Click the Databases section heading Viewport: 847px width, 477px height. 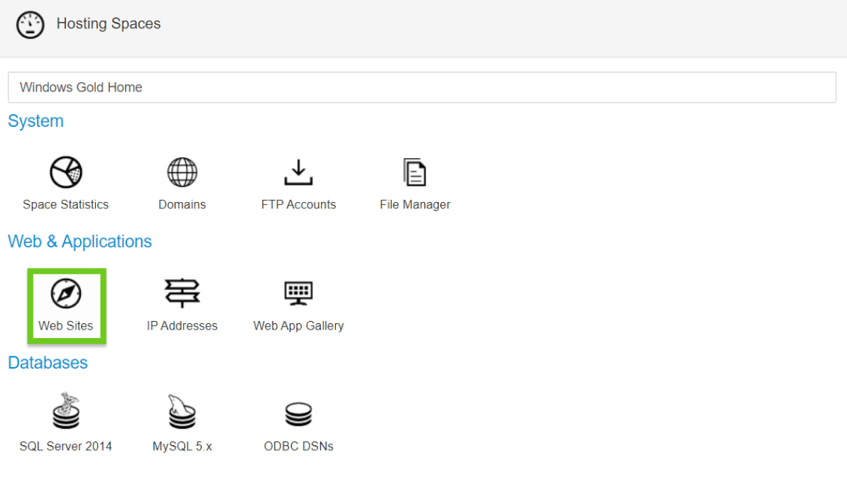(48, 363)
